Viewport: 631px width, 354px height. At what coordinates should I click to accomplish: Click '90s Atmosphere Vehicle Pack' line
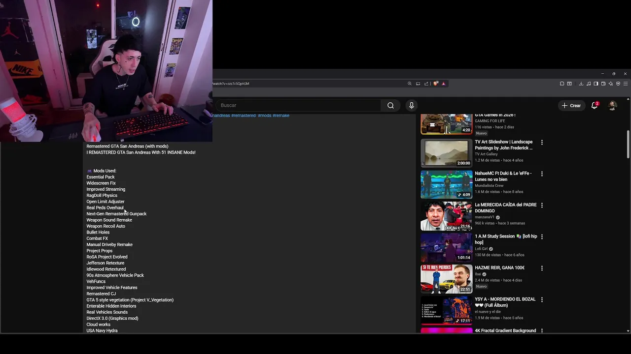pos(115,275)
